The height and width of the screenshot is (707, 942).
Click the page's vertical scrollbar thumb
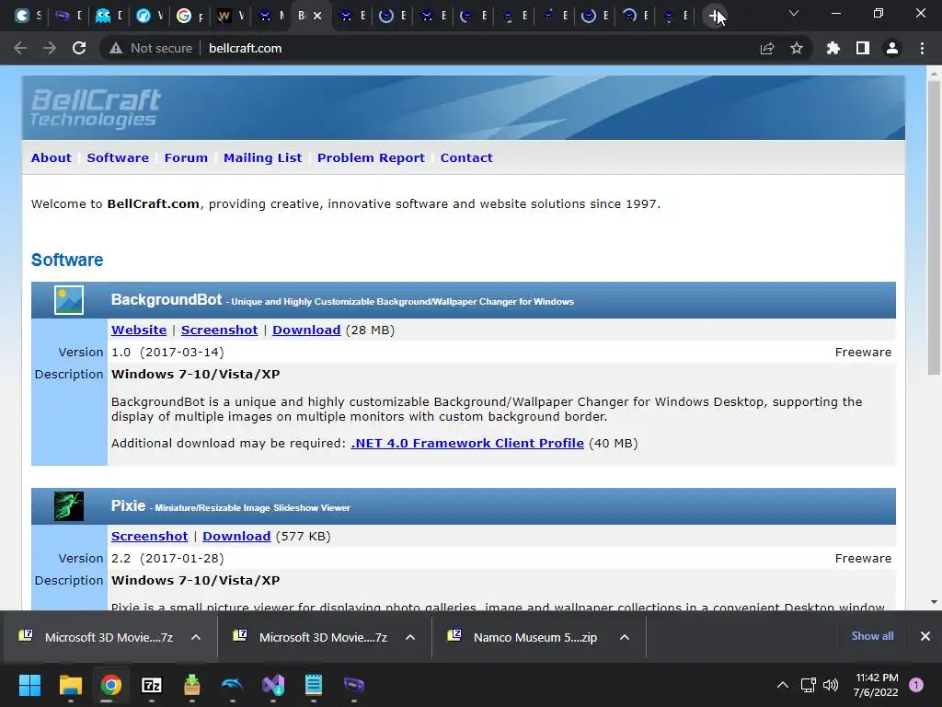934,227
